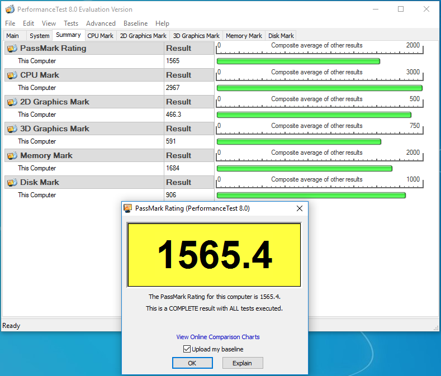Open the View menu
This screenshot has width=441, height=376.
tap(49, 23)
